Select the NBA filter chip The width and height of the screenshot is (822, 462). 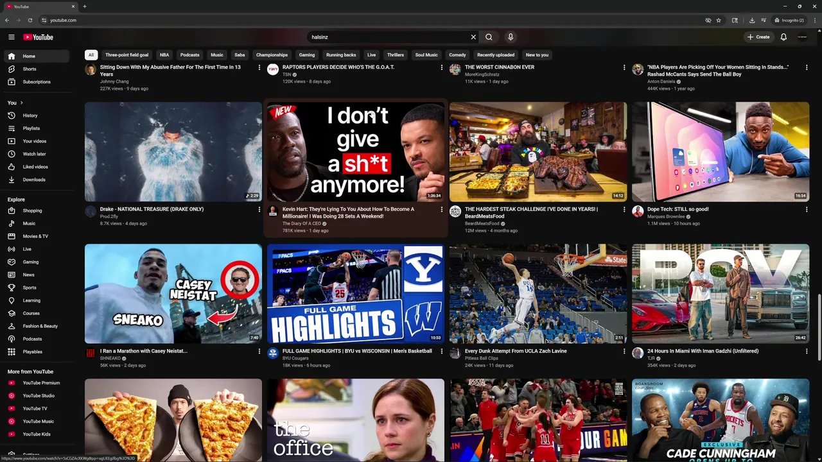(164, 55)
